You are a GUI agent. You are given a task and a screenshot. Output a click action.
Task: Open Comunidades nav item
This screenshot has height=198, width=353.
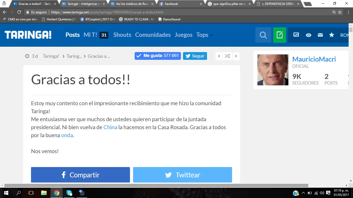(153, 35)
